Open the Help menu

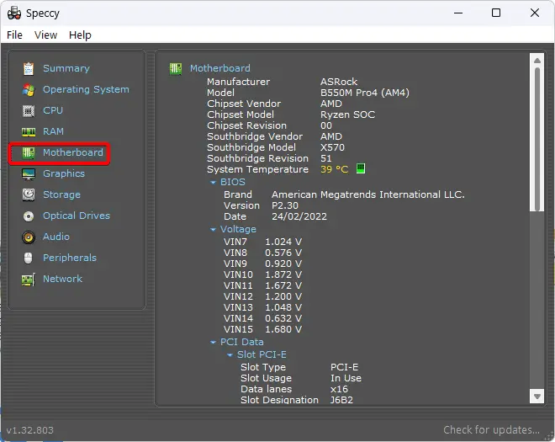[80, 35]
